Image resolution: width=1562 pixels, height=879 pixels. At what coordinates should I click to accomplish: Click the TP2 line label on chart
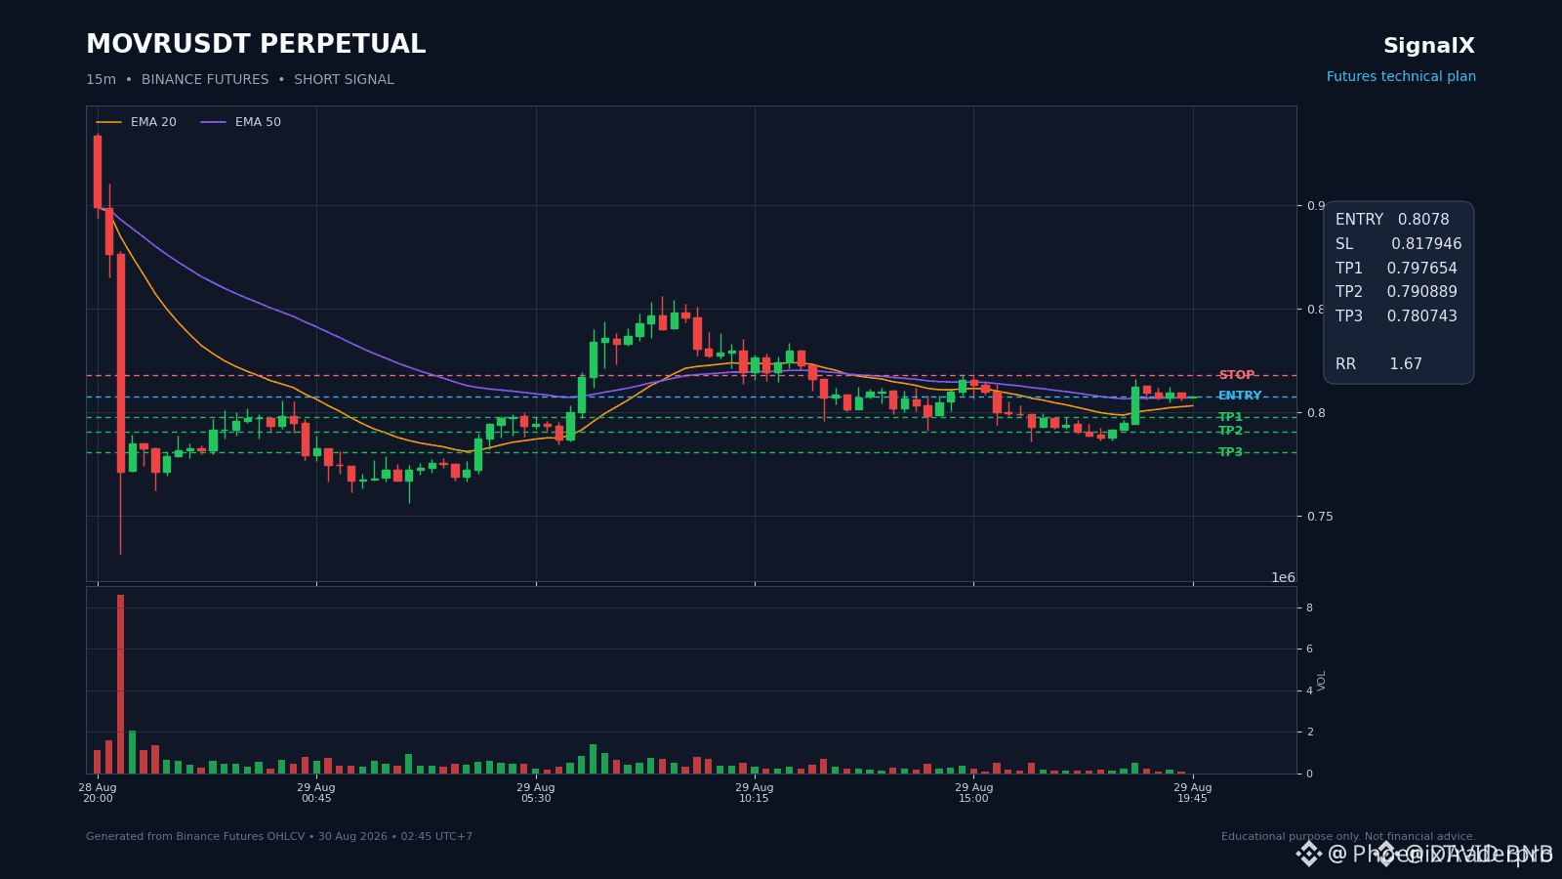pos(1230,431)
